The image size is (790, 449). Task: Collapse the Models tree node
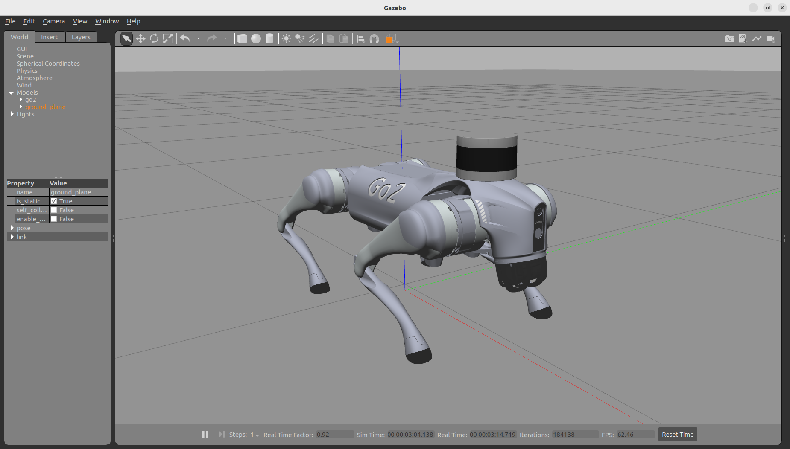click(11, 93)
